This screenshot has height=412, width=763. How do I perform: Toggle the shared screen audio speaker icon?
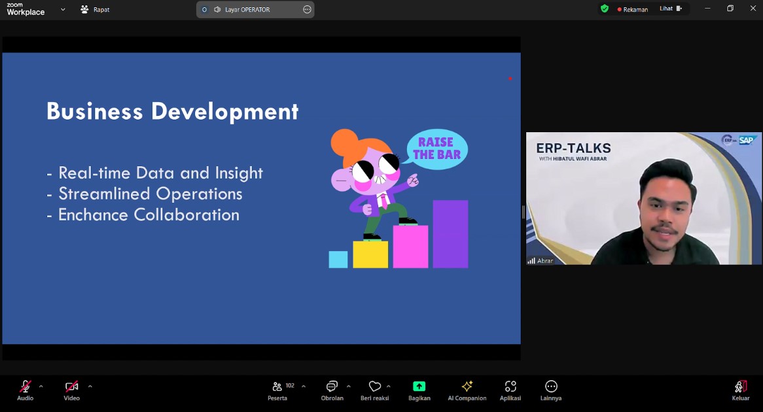(217, 10)
